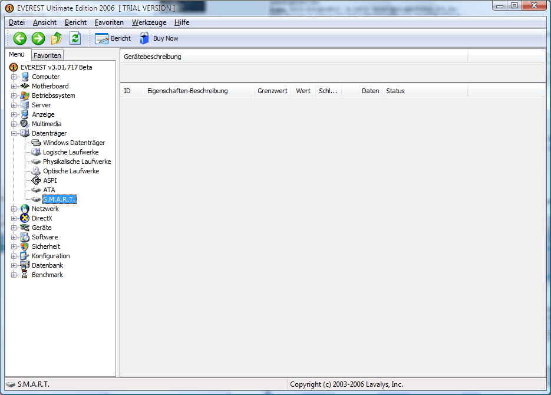
Task: Open the Datei menu
Action: tap(17, 22)
